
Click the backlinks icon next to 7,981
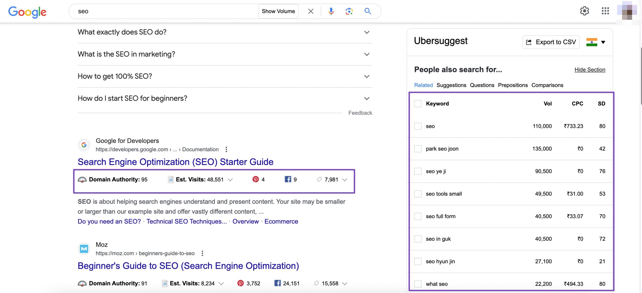[319, 179]
